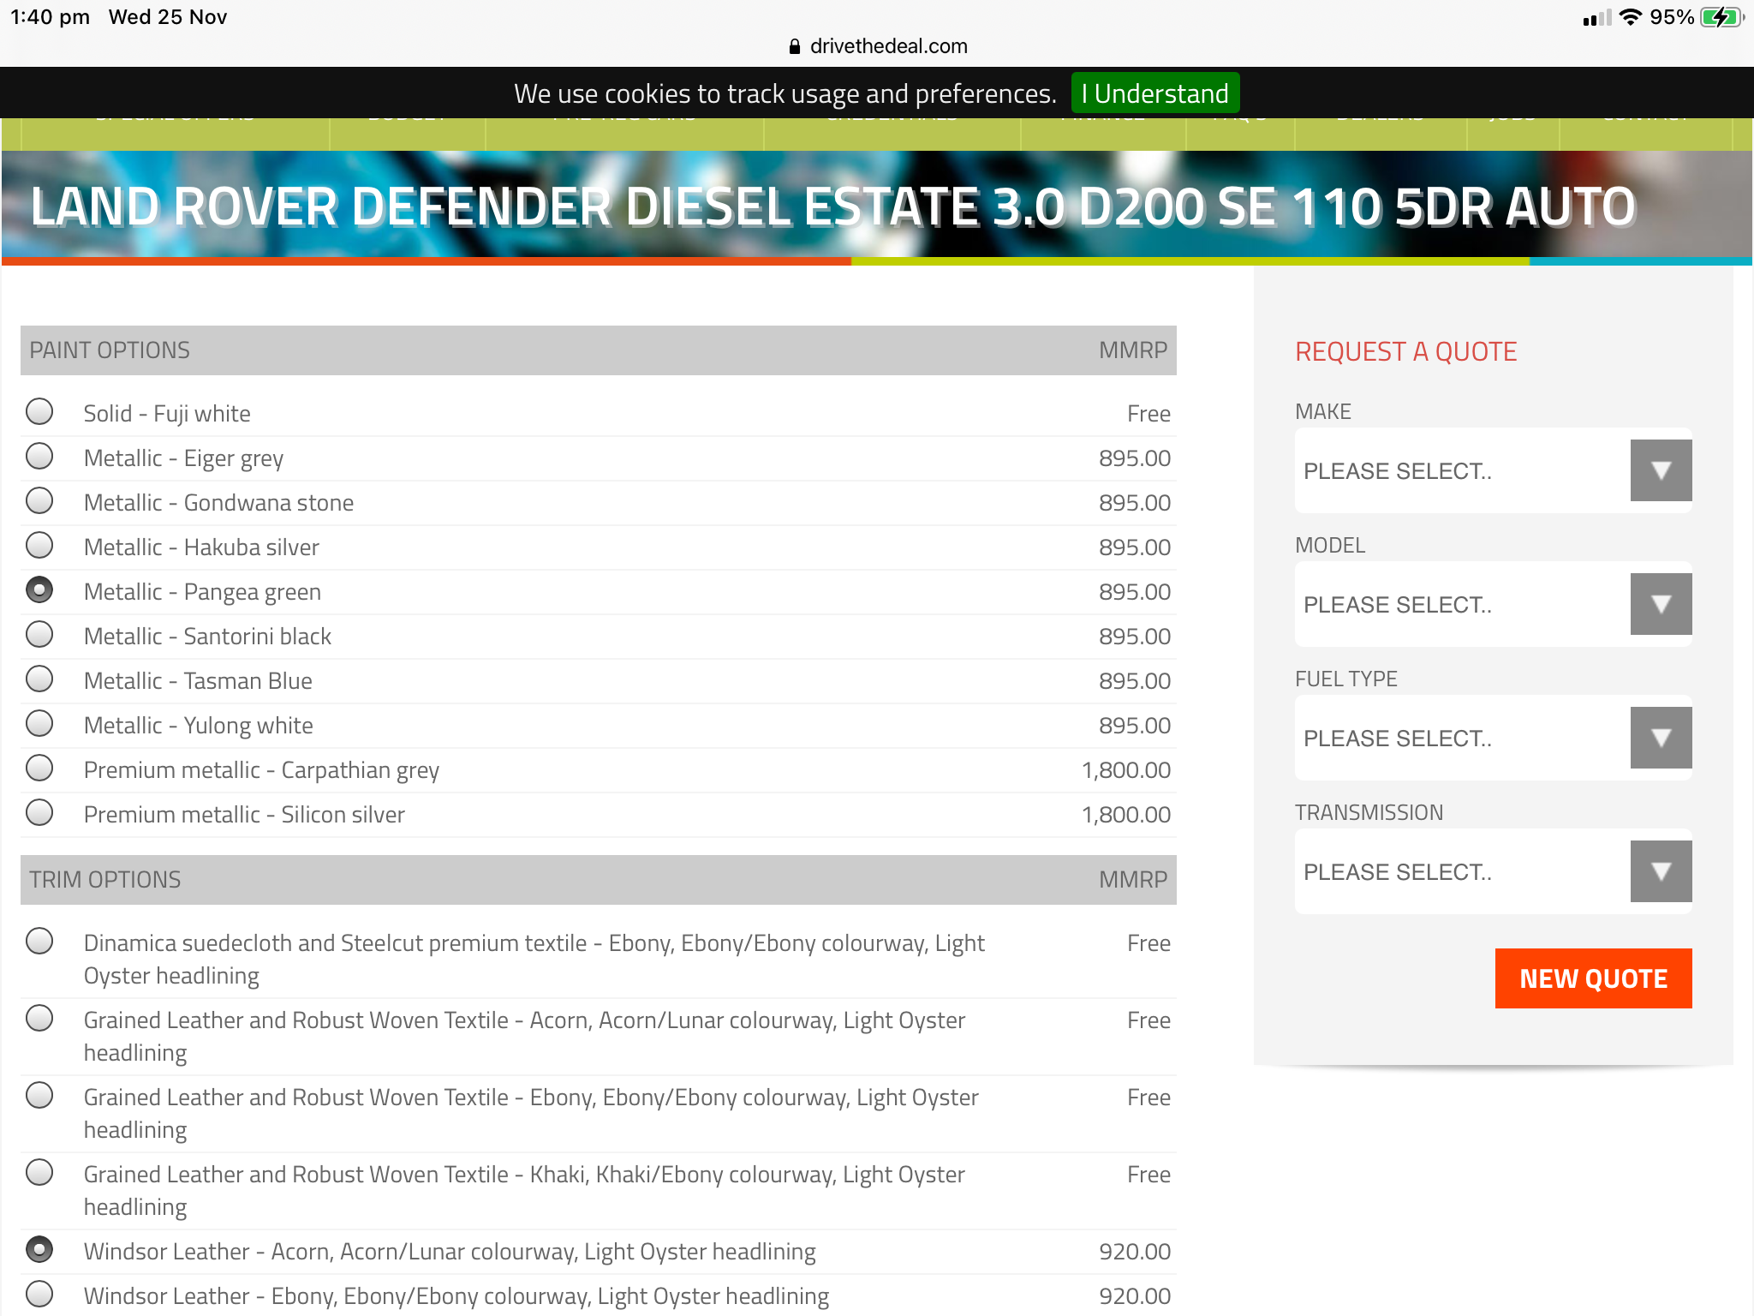Select Windsor Leather Ebony trim radio
This screenshot has height=1316, width=1754.
pos(39,1295)
